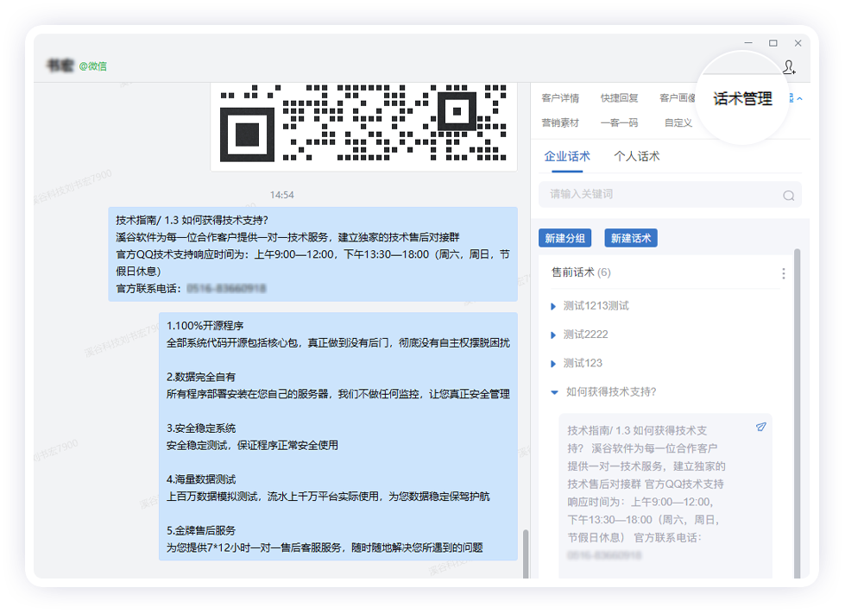Minimize the chat window
Viewport: 845px width, 613px height.
point(748,43)
